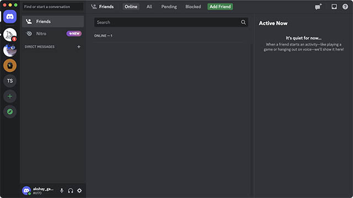Click the Nitro NEW badge

[x=74, y=34]
